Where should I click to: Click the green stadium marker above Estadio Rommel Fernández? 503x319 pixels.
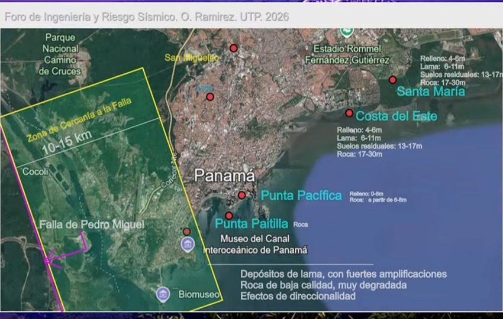pos(346,32)
